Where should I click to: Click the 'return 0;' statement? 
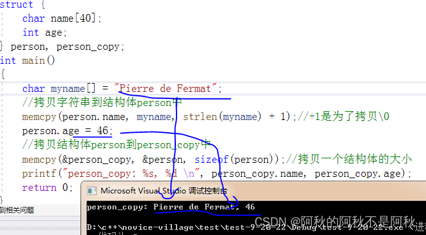(47, 188)
